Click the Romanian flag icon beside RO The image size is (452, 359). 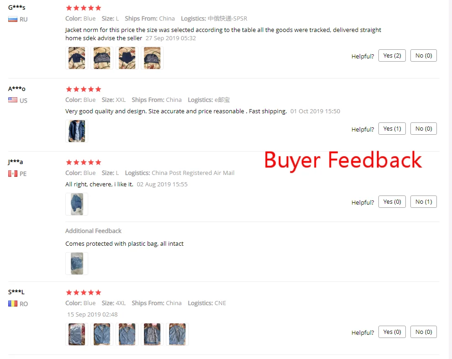[x=13, y=304]
